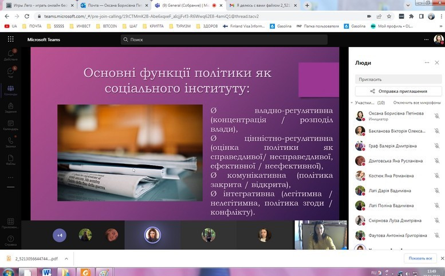This screenshot has width=445, height=276.
Task: Select participant Оксана Борисівна Петінова
Action: tap(397, 116)
